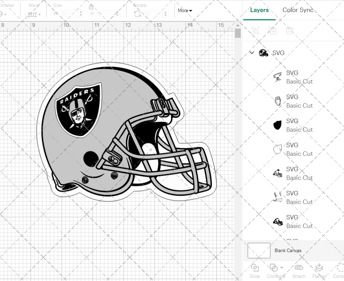Click the group layers icon
The image size is (344, 281).
point(256,31)
